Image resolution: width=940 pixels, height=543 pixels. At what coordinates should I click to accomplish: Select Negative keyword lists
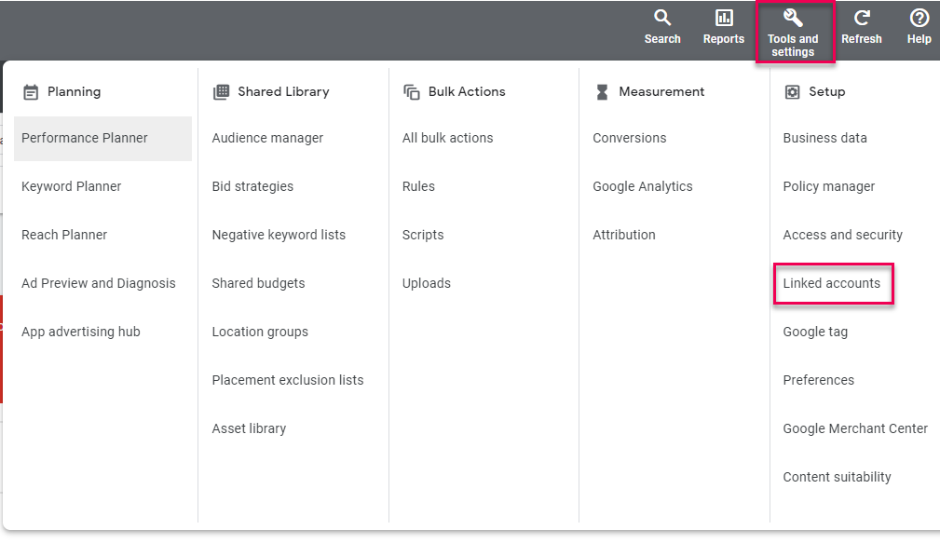tap(279, 235)
